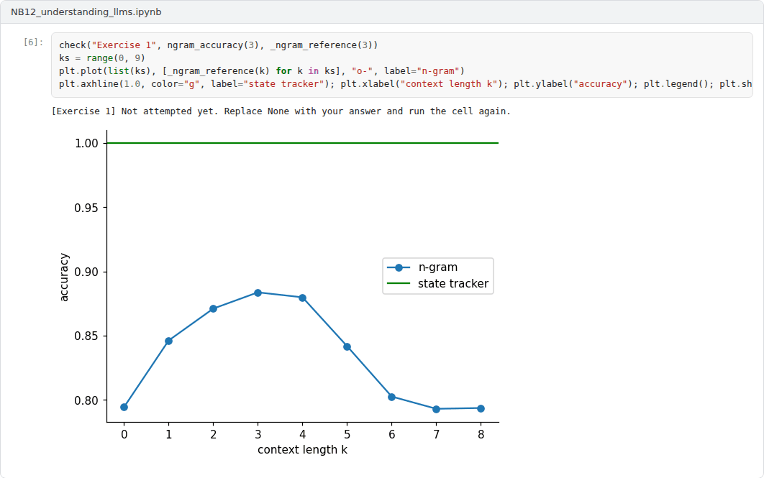This screenshot has width=764, height=478.
Task: Click the n-gram data point at k=1
Action: click(168, 341)
